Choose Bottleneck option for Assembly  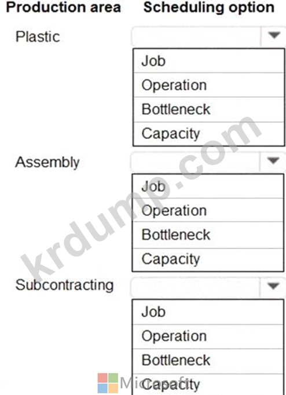(208, 235)
